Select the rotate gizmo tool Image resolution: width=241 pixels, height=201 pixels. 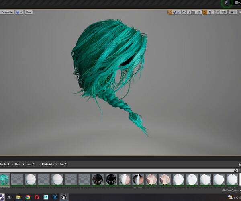(174, 12)
